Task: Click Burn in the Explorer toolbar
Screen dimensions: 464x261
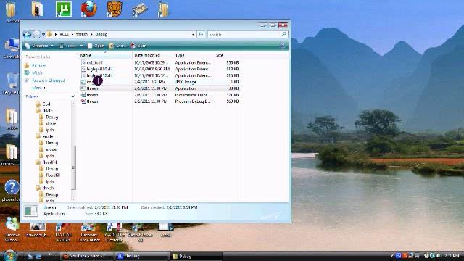Action: tap(138, 46)
